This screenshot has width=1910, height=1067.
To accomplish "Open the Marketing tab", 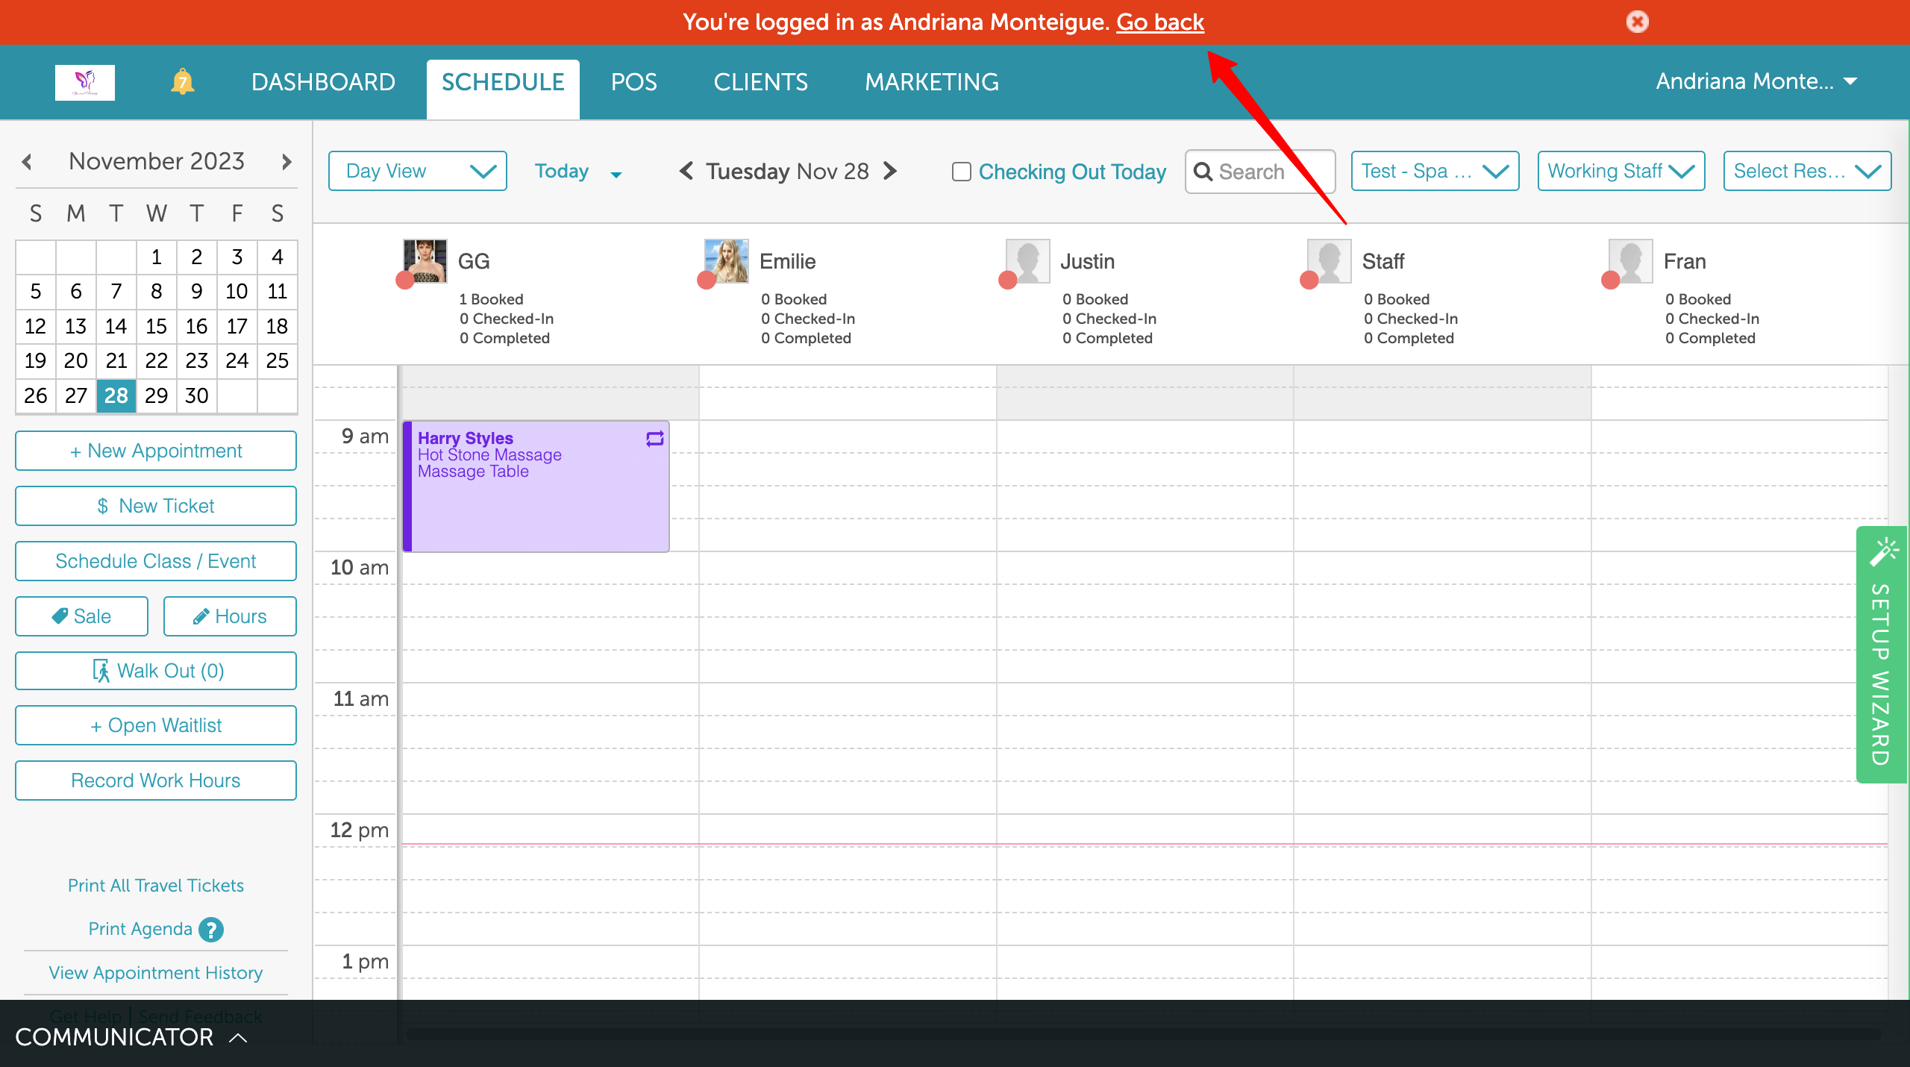I will tap(931, 82).
